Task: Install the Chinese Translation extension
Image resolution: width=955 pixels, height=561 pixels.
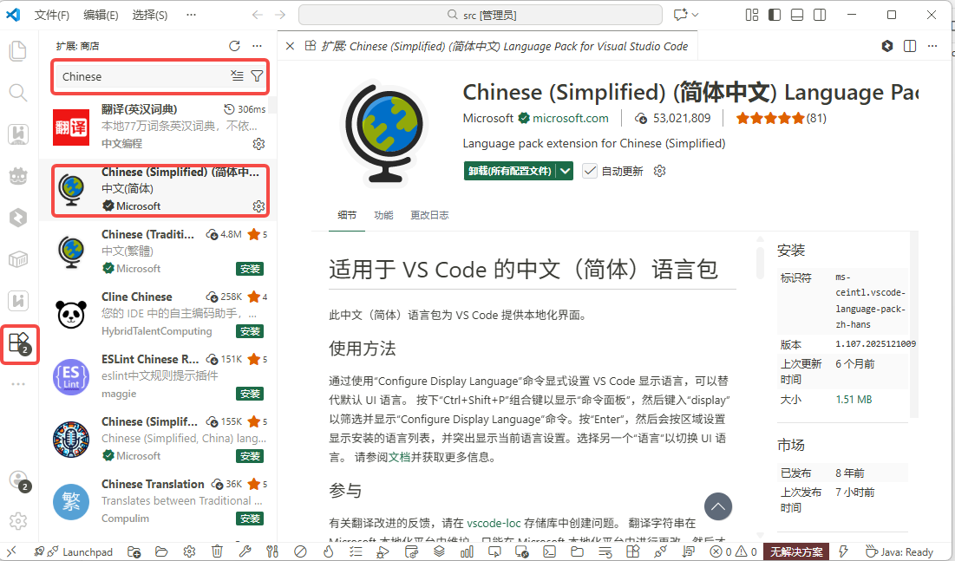Action: [x=250, y=519]
